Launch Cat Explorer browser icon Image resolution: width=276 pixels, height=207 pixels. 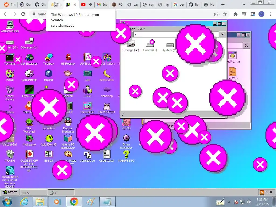29,60
